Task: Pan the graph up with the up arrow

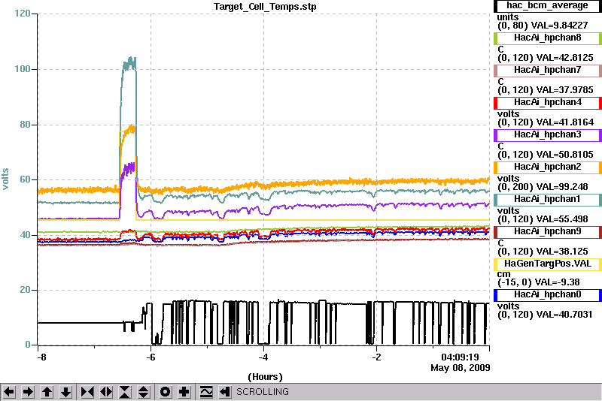Action: pos(47,392)
